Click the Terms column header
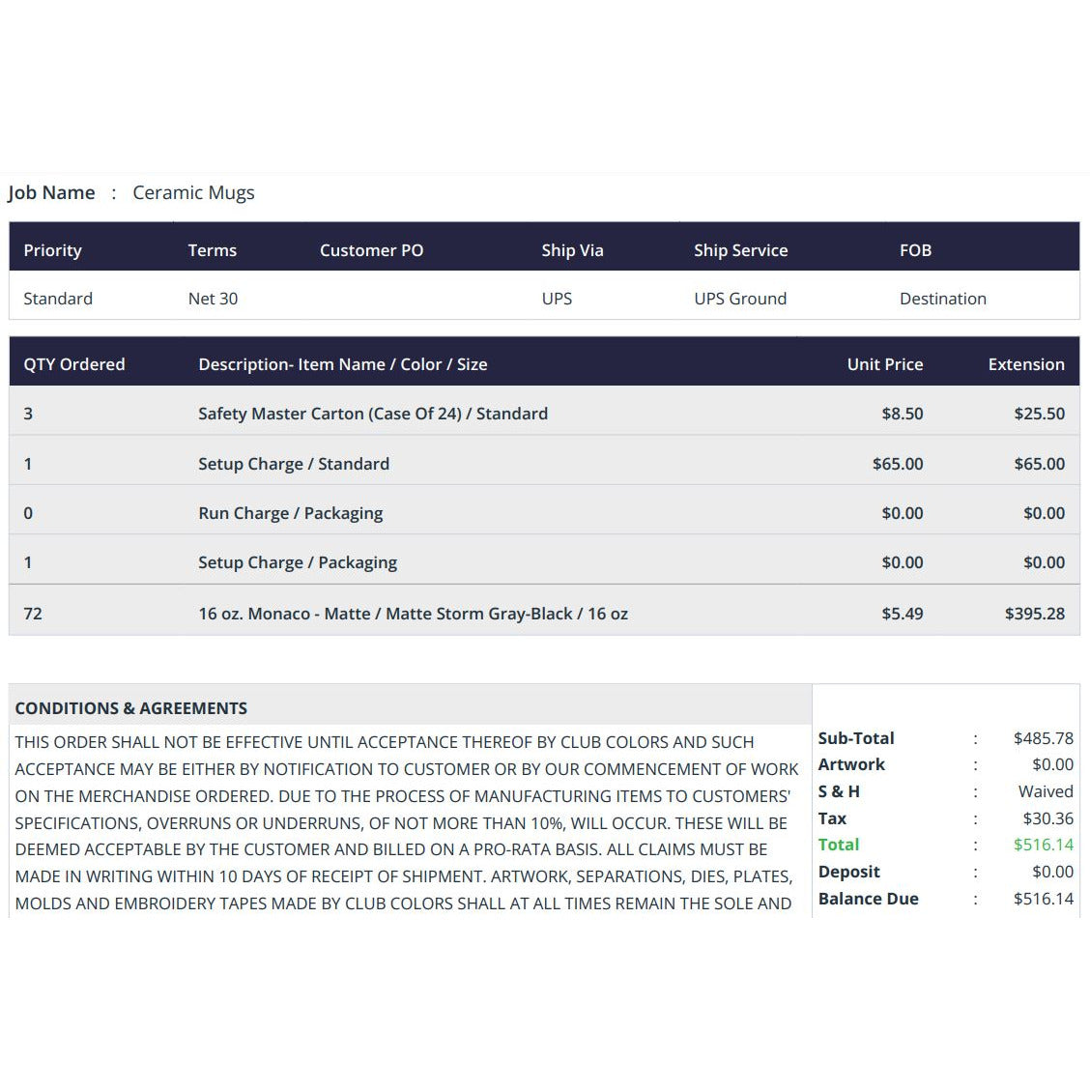The height and width of the screenshot is (1090, 1090). (212, 250)
